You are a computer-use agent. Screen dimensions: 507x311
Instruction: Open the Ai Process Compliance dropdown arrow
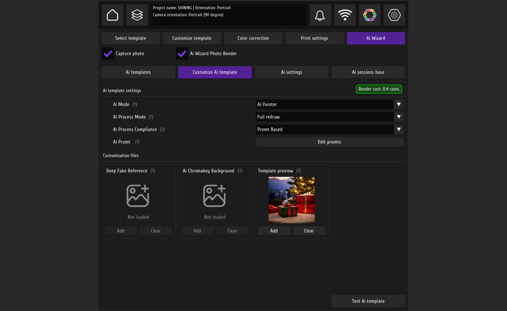click(399, 130)
